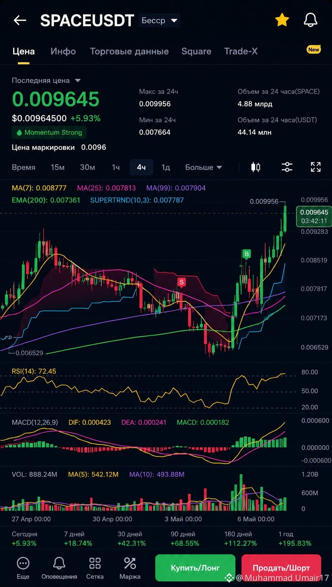332x587 pixels.
Task: Select the 15м timeframe
Action: (57, 167)
